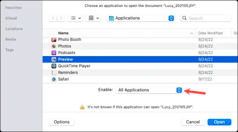The width and height of the screenshot is (238, 132).
Task: Choose the Photos app icon
Action: click(54, 46)
